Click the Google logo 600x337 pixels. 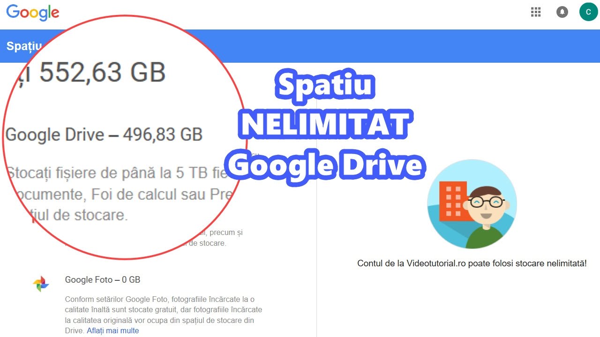pos(33,13)
